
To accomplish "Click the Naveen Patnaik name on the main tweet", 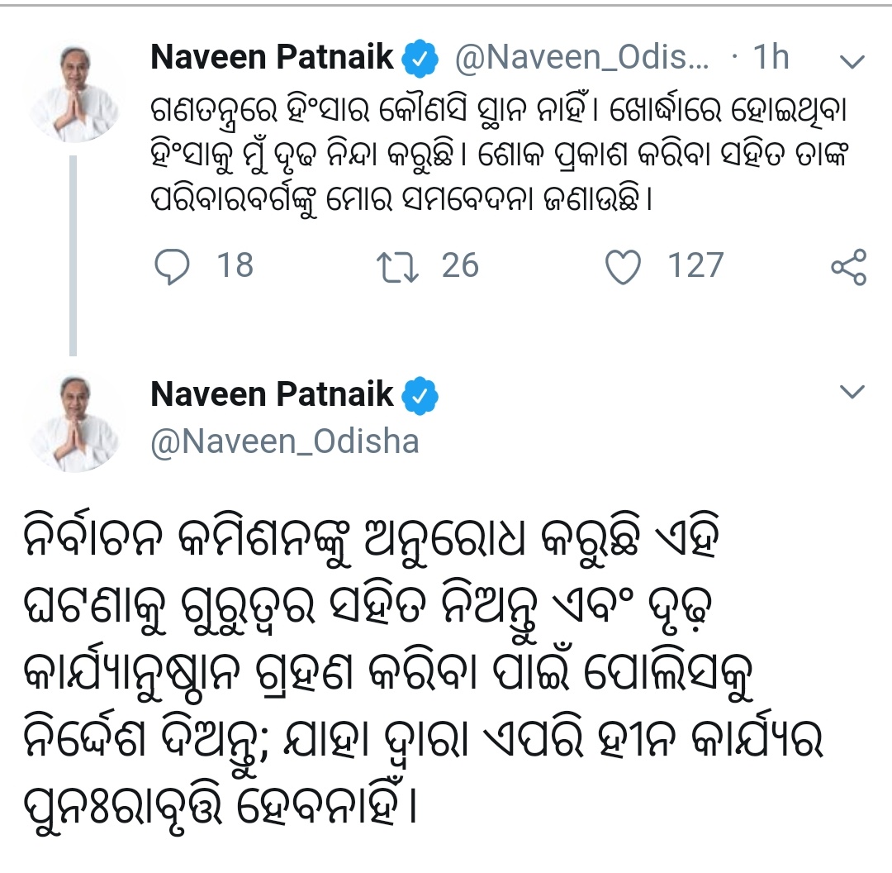I will (273, 395).
